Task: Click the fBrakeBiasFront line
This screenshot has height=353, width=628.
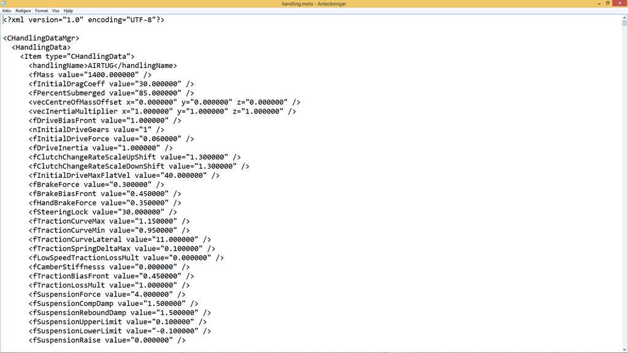Action: click(105, 194)
